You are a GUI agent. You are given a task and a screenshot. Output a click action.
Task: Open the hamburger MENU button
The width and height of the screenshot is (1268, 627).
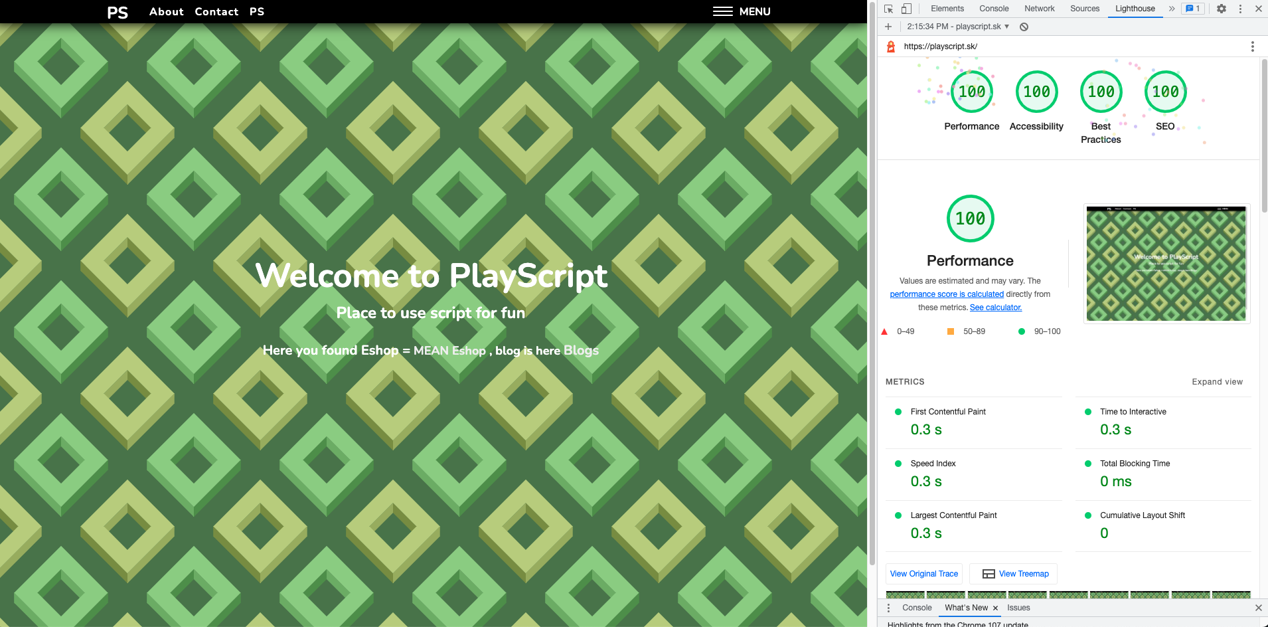tap(742, 11)
